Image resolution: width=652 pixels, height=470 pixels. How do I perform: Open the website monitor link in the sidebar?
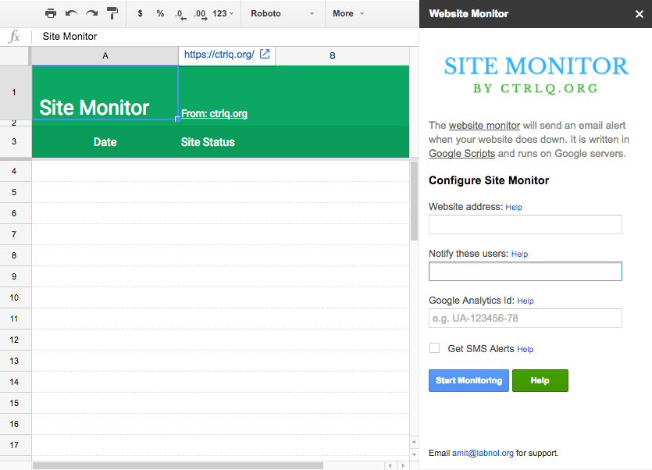point(484,125)
